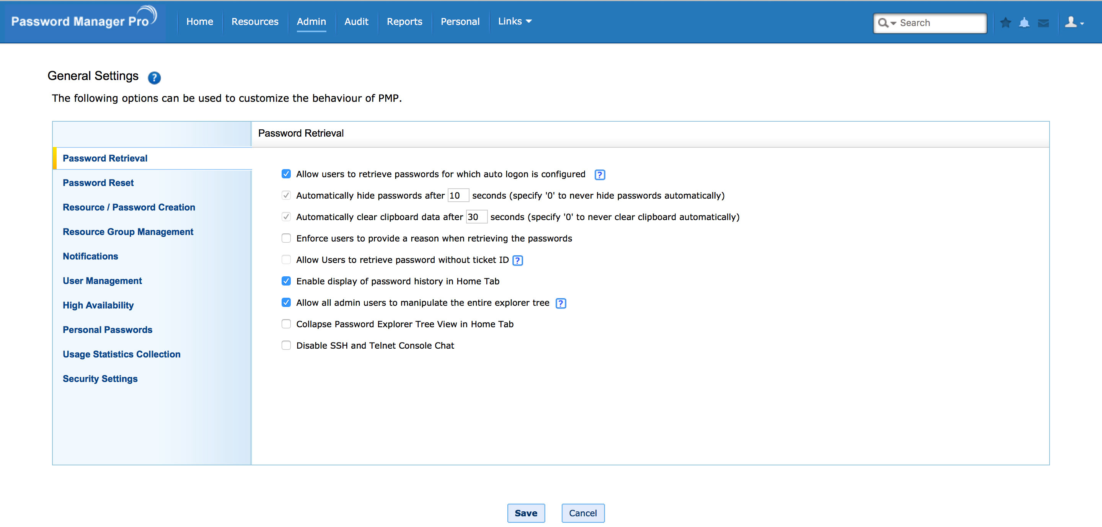Uncheck Enable display of password history
Screen dimensions: 1102x527
click(x=286, y=281)
